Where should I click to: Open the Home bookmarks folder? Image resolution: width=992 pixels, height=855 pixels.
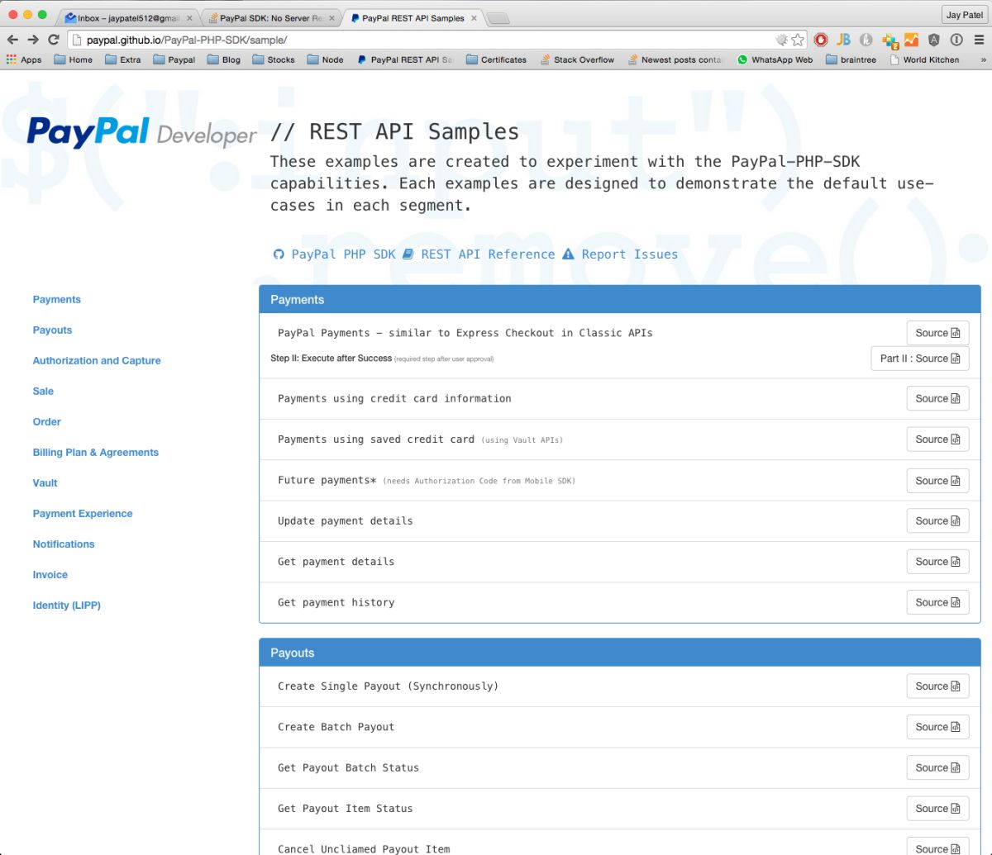73,59
